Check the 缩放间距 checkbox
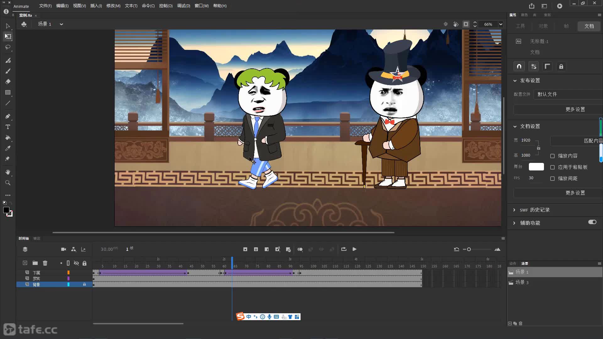Image resolution: width=603 pixels, height=339 pixels. (x=552, y=179)
